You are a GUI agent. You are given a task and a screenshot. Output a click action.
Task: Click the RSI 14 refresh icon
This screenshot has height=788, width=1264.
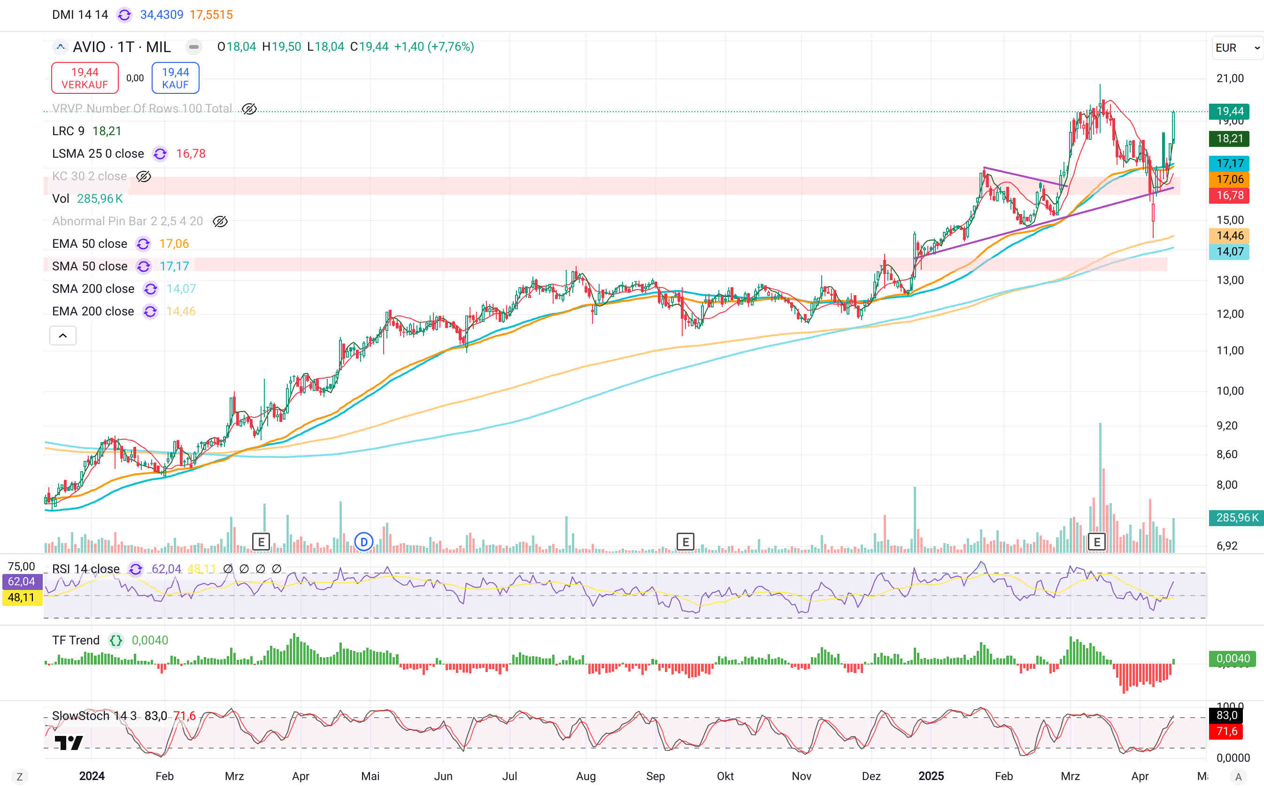(136, 569)
